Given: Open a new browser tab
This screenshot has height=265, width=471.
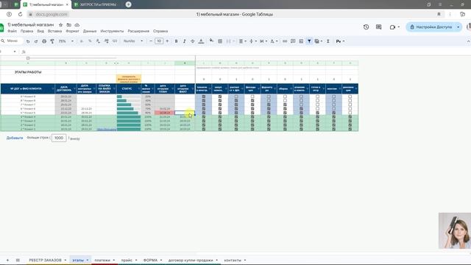Looking at the screenshot, I should pos(128,4).
